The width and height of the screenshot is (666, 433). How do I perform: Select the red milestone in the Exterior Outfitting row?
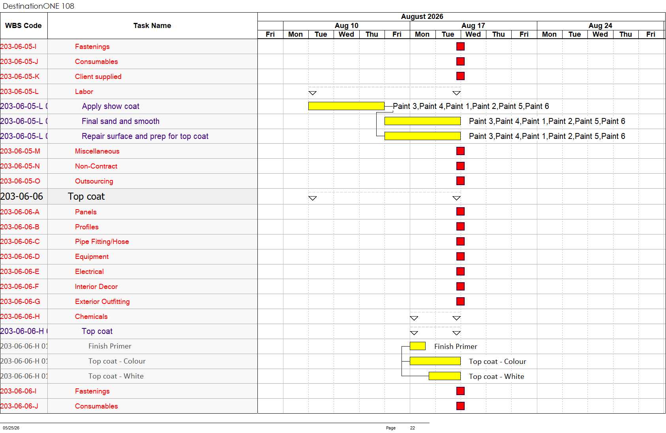point(460,301)
